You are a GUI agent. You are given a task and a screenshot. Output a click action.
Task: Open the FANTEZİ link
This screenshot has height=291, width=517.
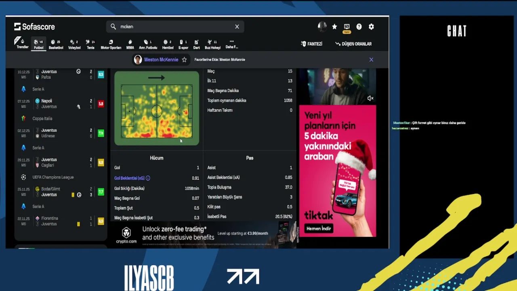point(311,44)
